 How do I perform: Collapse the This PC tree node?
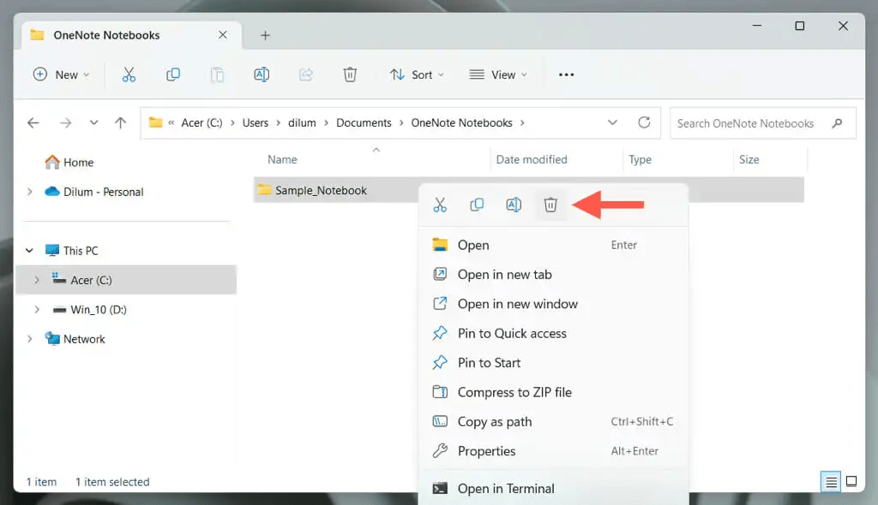30,251
